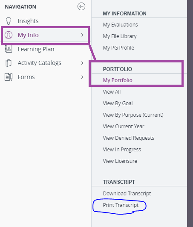Go to My PG Profile
Viewport: 193px width, 227px height.
coord(118,48)
